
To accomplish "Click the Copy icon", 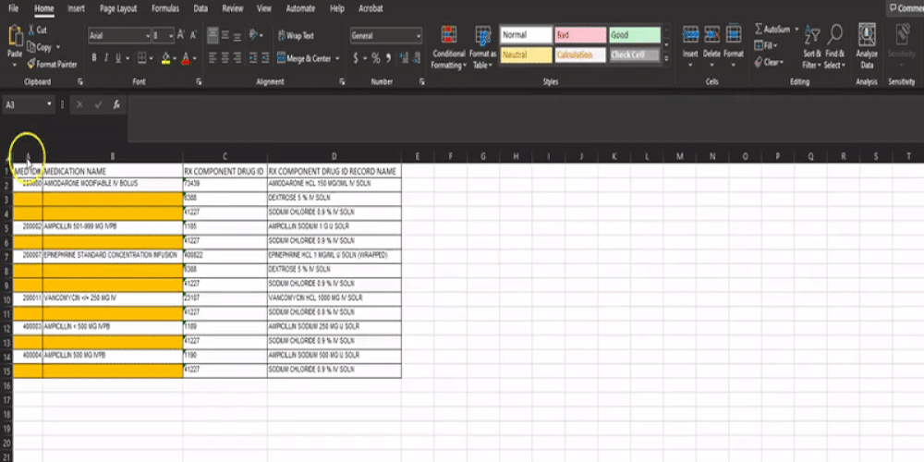I will pos(31,47).
